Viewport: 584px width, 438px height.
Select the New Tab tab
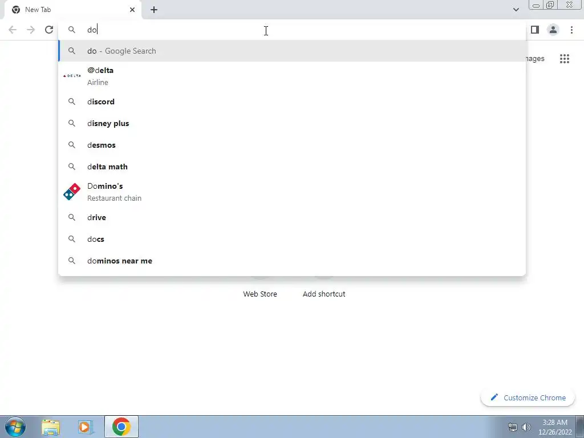point(73,10)
